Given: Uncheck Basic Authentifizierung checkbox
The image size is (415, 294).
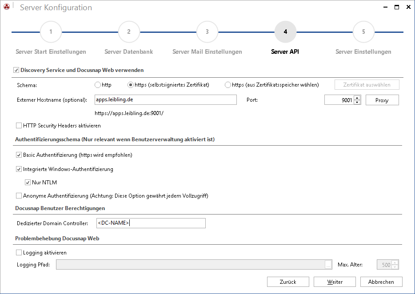Looking at the screenshot, I should 19,155.
